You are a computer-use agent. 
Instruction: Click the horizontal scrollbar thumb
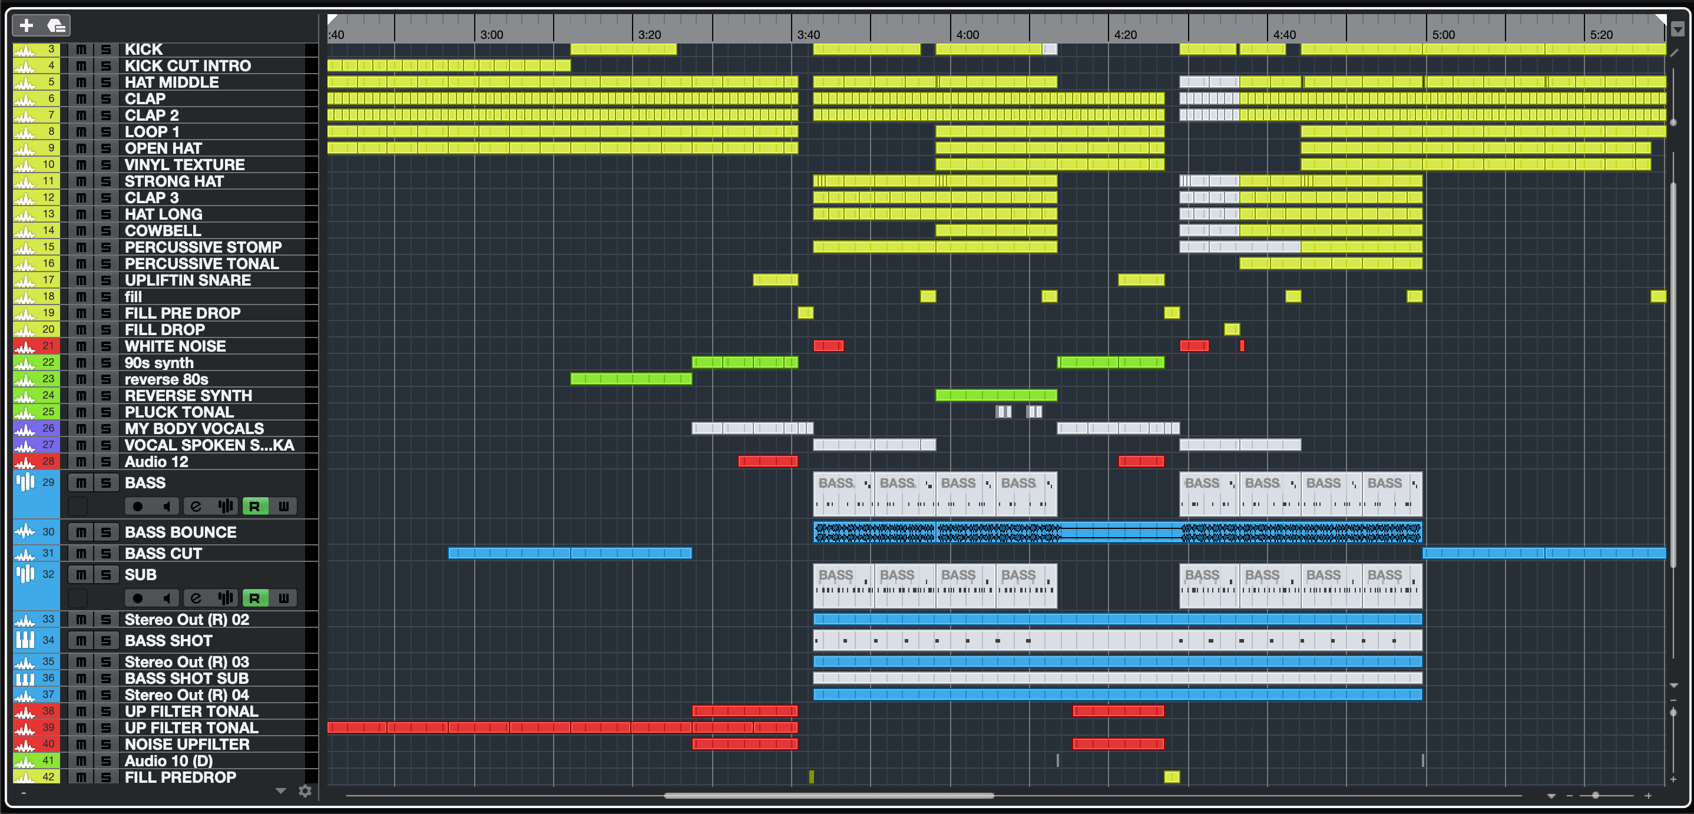(829, 796)
